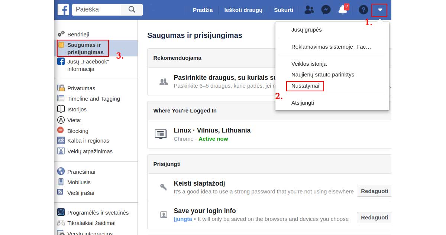The image size is (446, 235).
Task: Click the Save your login info icon
Action: 164,215
